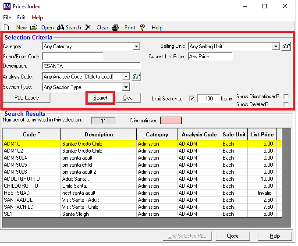298x246 pixels.
Task: Enable the Show Discontinued checkbox
Action: click(286, 96)
